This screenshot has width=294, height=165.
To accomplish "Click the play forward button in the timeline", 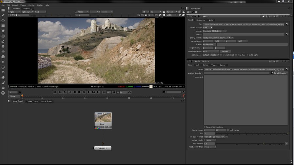I will (89, 92).
